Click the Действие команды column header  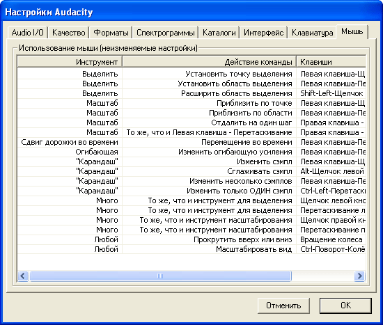[x=210, y=61]
